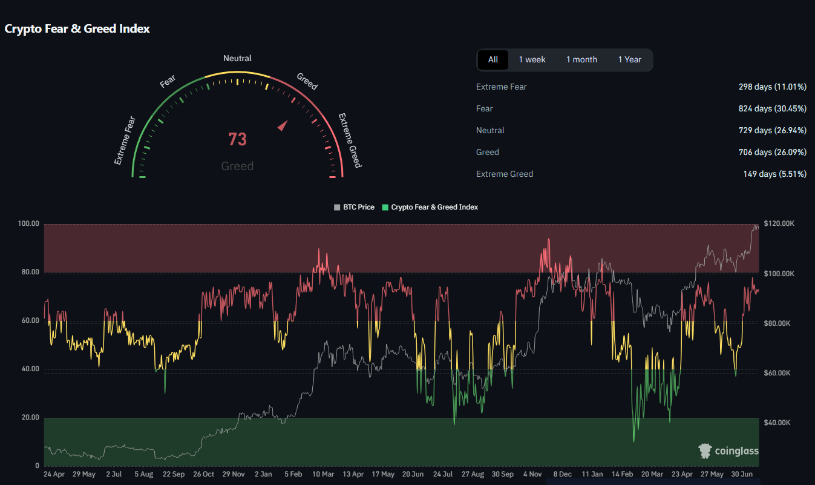Click the Neutral row in the stats list

coord(641,130)
